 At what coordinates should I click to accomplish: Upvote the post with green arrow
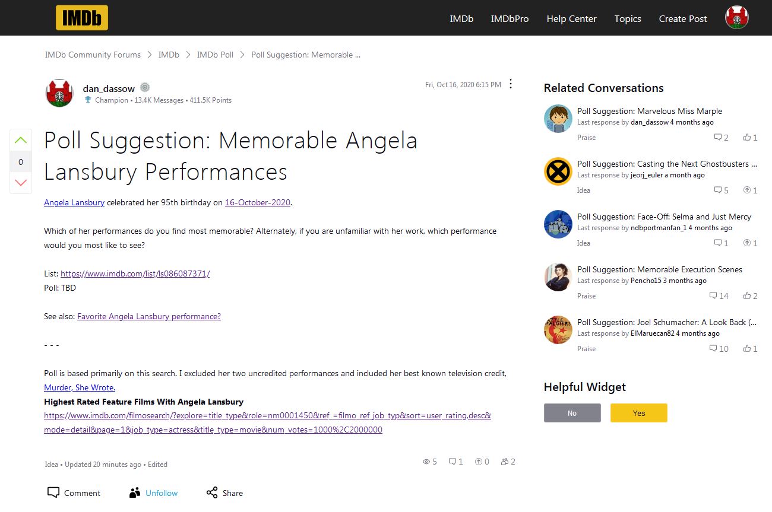(x=21, y=141)
